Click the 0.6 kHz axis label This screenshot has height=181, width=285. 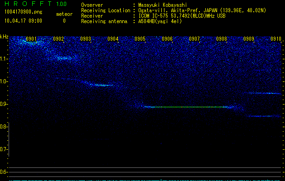[x=4, y=172]
